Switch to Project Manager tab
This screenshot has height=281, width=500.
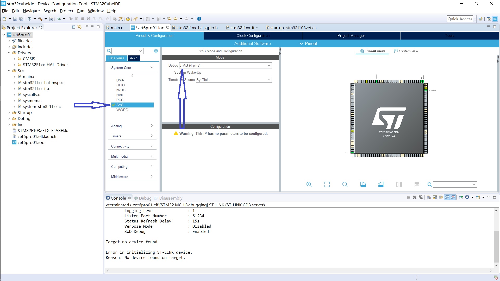[x=351, y=36]
